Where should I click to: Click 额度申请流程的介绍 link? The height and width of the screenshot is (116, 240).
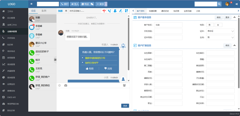tap(95, 58)
